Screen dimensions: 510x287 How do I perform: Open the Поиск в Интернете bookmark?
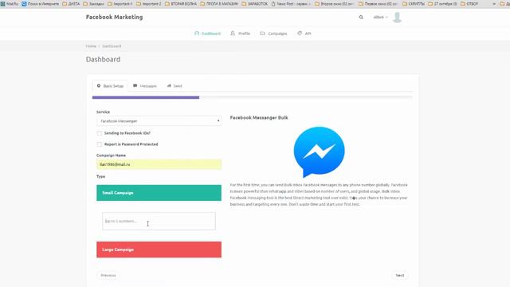click(41, 4)
